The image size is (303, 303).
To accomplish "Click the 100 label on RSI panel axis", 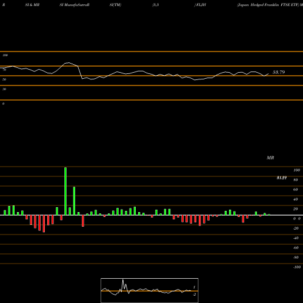I will (x=5, y=55).
